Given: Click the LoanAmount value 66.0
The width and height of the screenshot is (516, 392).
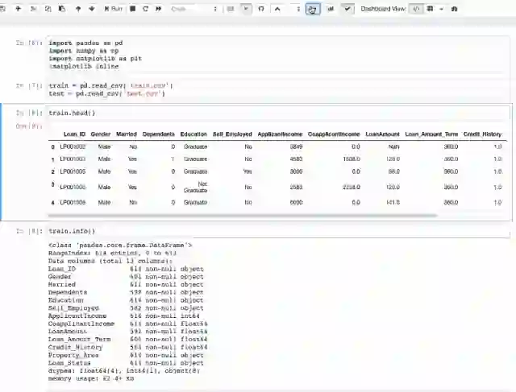Looking at the screenshot, I should (x=394, y=171).
